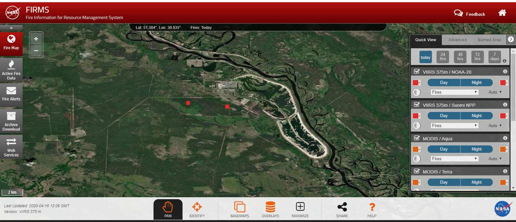The image size is (516, 222).
Task: Open the Fire Map sidebar item
Action: pyautogui.click(x=11, y=44)
